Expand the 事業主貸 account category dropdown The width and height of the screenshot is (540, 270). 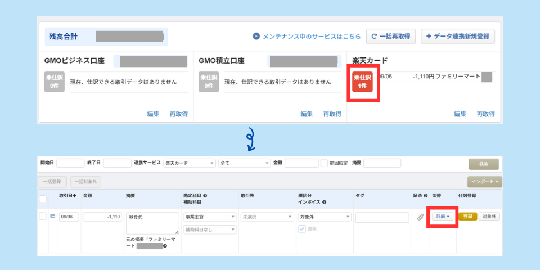tap(210, 217)
